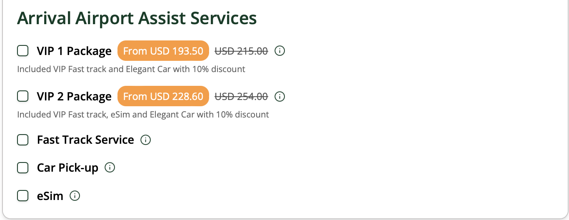Click the VIP 1 Package label text
This screenshot has height=220, width=569.
(x=74, y=51)
